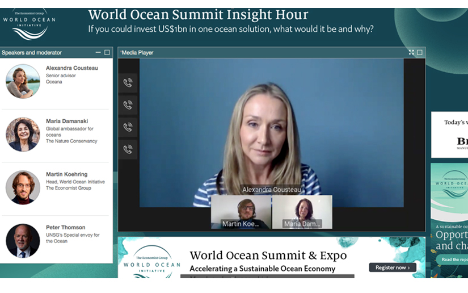The height and width of the screenshot is (293, 468).
Task: Click the first phone call icon in Media Player
Action: (128, 83)
